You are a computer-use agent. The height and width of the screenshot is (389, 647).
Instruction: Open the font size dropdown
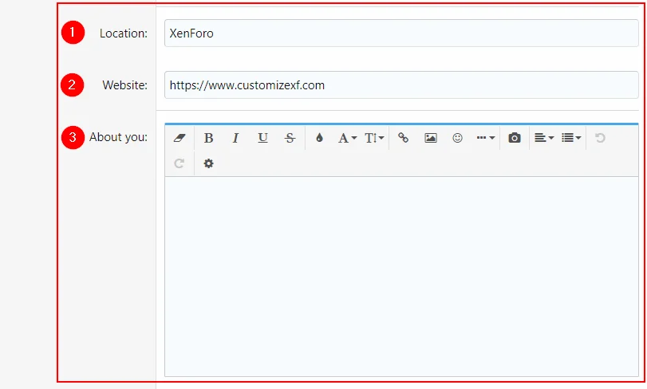[374, 138]
